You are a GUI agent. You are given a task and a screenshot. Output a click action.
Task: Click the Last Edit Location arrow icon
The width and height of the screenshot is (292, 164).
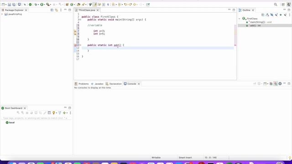[126, 5]
